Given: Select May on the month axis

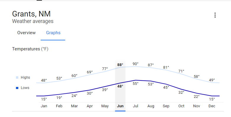Looking at the screenshot, I should click(x=105, y=106).
